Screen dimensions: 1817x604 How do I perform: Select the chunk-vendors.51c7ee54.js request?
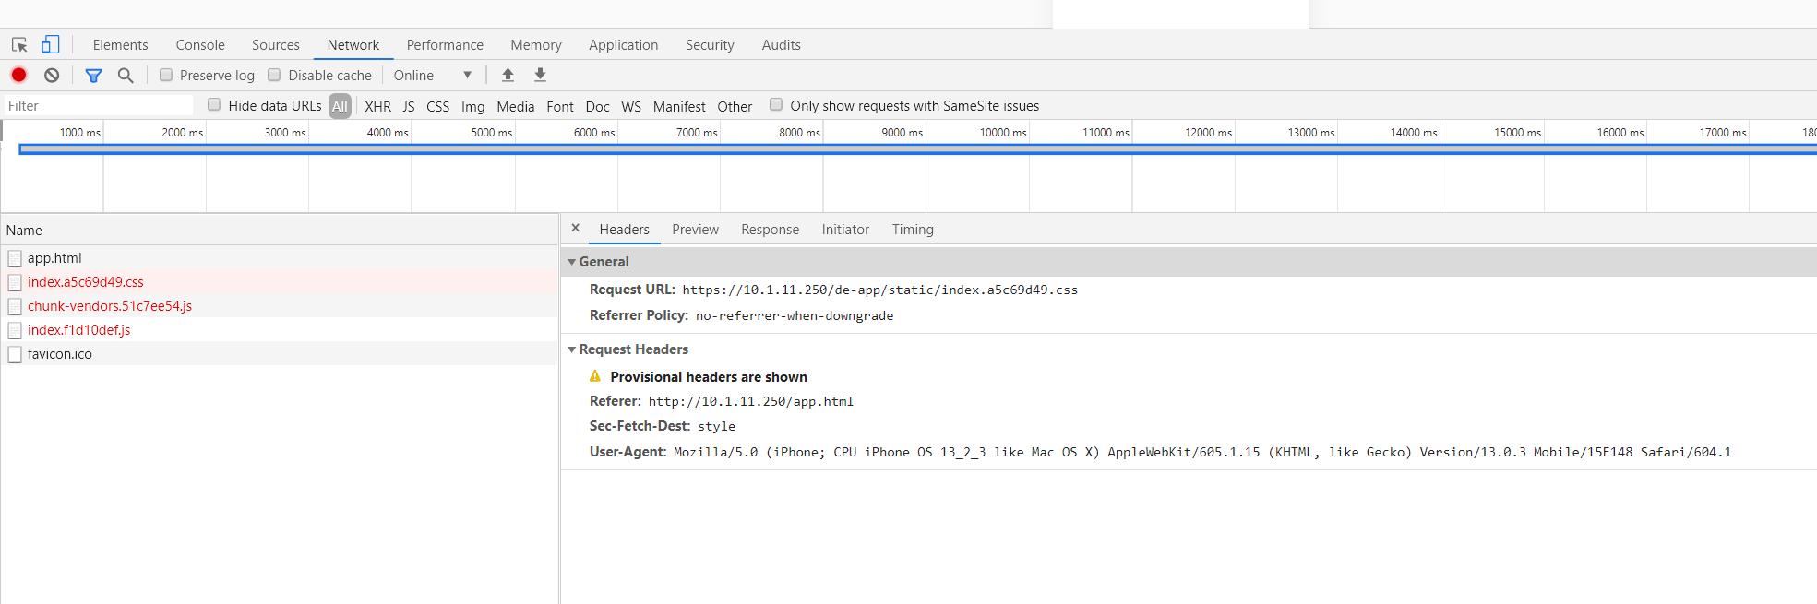[280, 306]
